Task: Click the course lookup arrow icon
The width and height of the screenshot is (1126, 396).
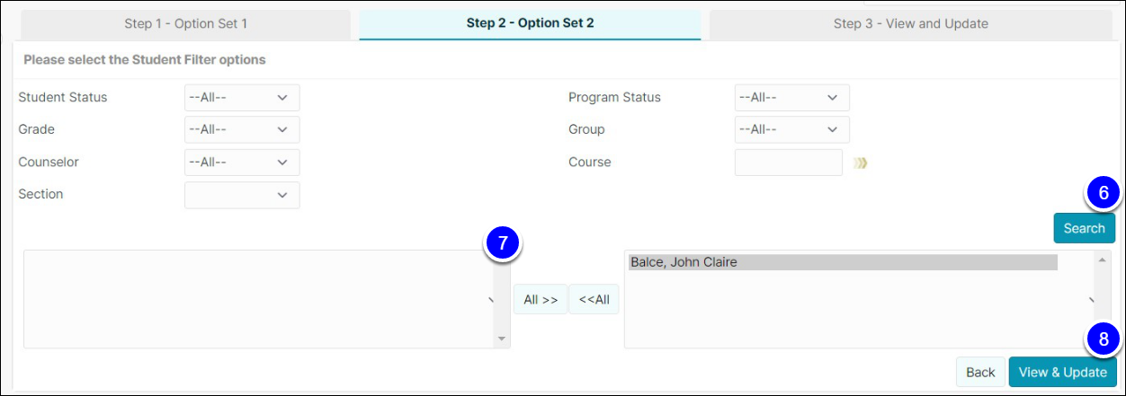Action: tap(861, 163)
